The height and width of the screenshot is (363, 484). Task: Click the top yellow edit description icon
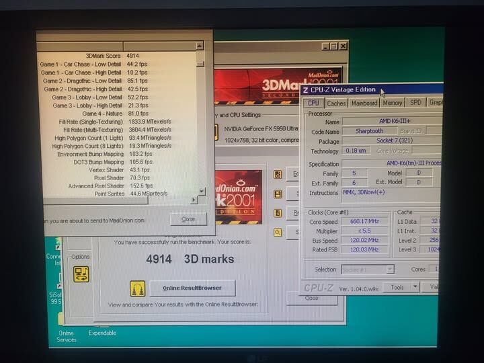tap(278, 174)
